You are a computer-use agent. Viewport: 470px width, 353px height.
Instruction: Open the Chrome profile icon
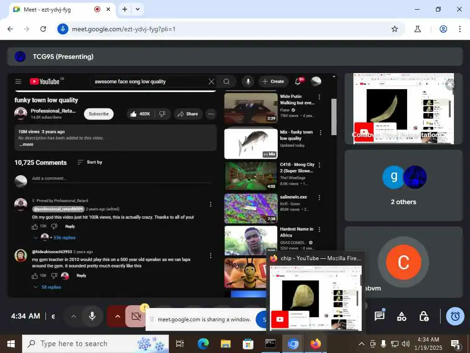pyautogui.click(x=443, y=29)
